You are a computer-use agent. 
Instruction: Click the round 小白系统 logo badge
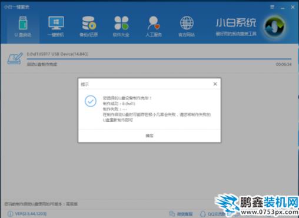click(x=274, y=27)
